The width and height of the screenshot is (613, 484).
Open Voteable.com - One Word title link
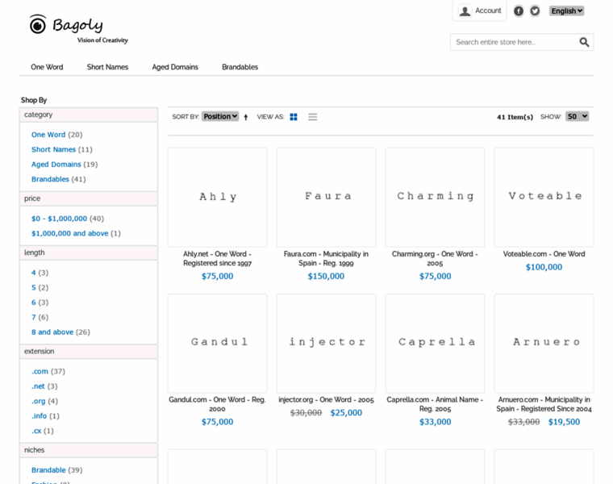click(544, 254)
